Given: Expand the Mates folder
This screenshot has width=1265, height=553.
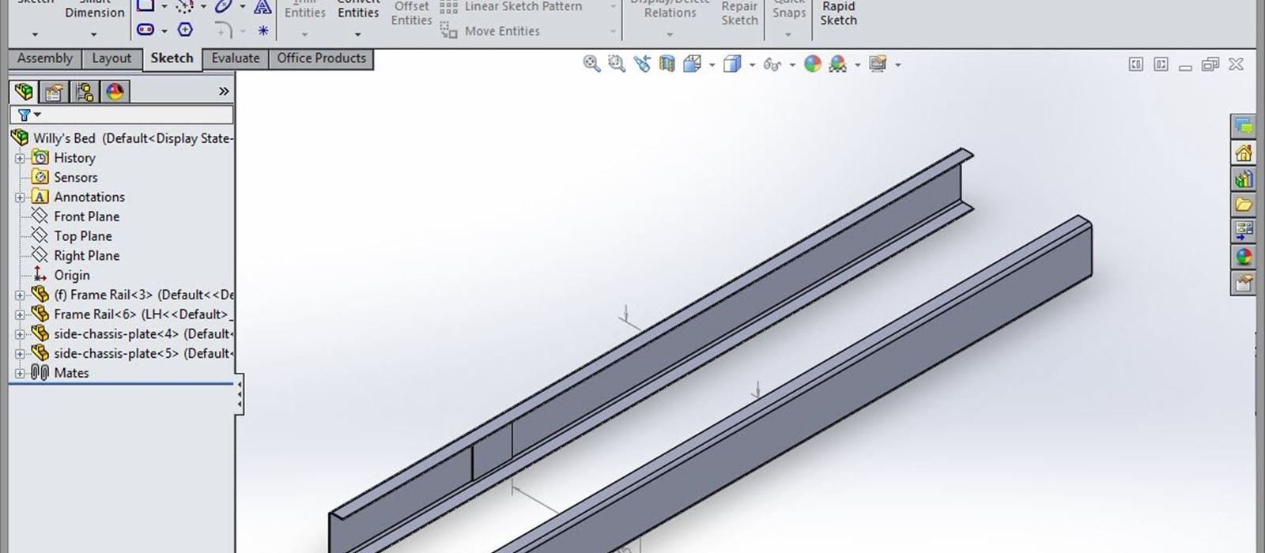Looking at the screenshot, I should pyautogui.click(x=20, y=374).
